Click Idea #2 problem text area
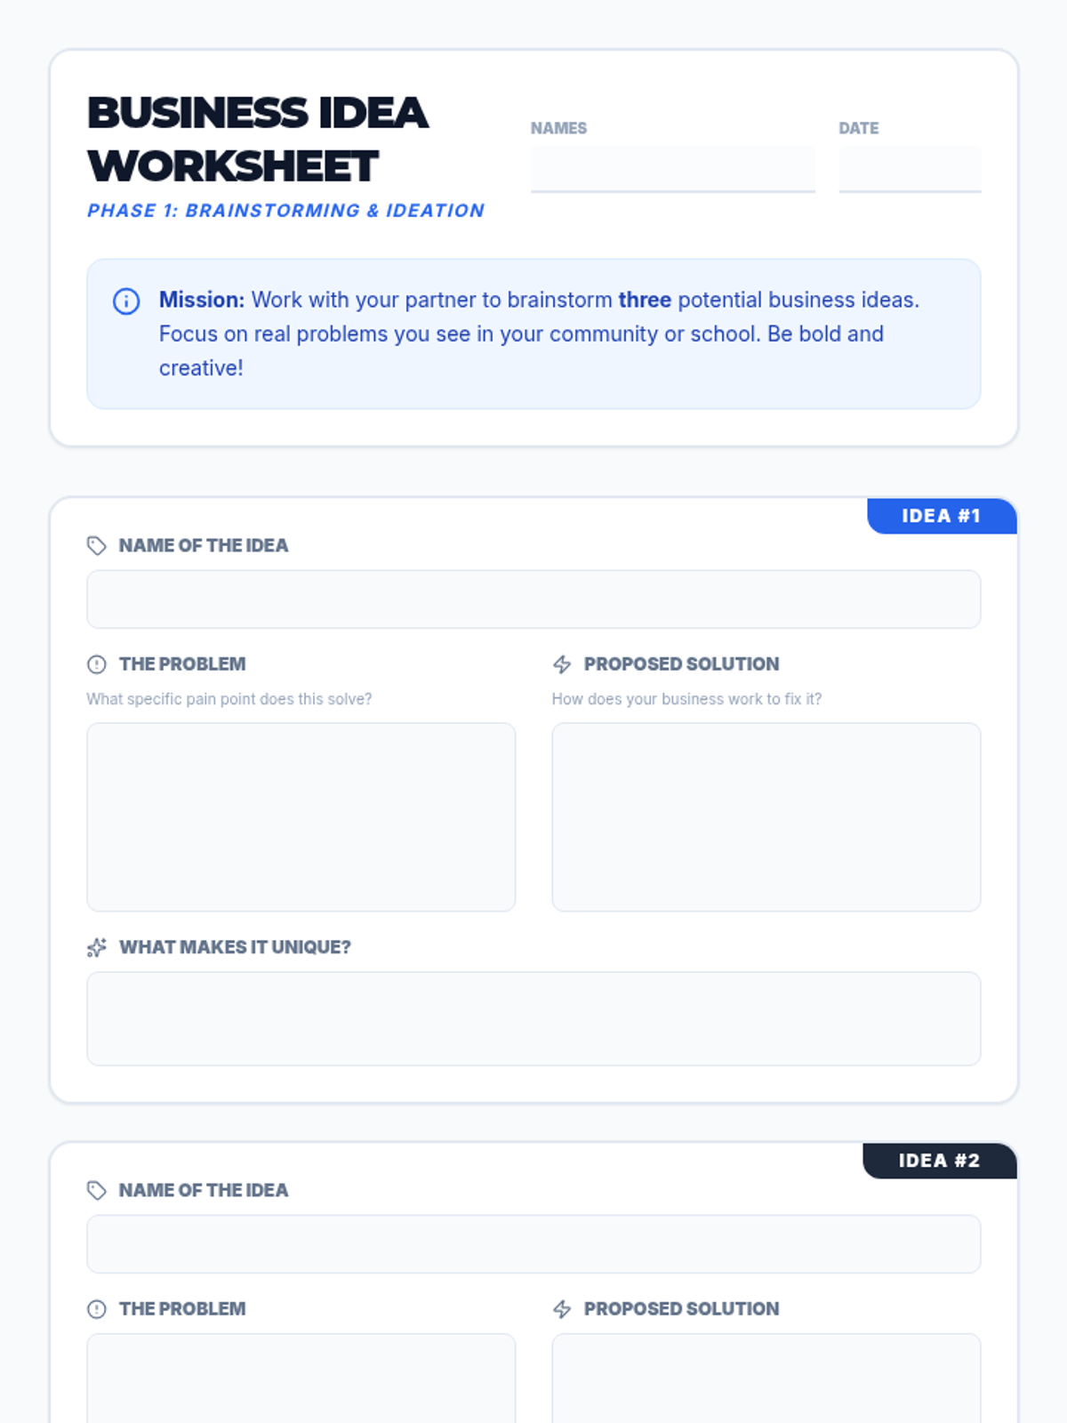 click(x=301, y=1377)
